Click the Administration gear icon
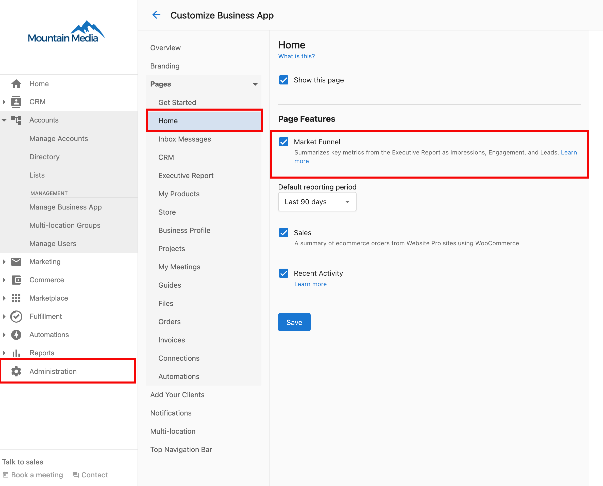 tap(16, 371)
